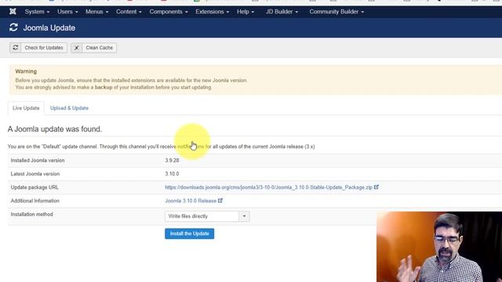
Task: Open the Help menu
Action: (x=246, y=12)
